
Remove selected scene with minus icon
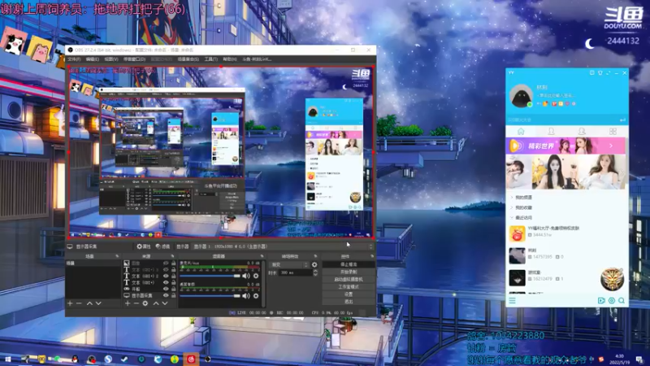tap(79, 303)
